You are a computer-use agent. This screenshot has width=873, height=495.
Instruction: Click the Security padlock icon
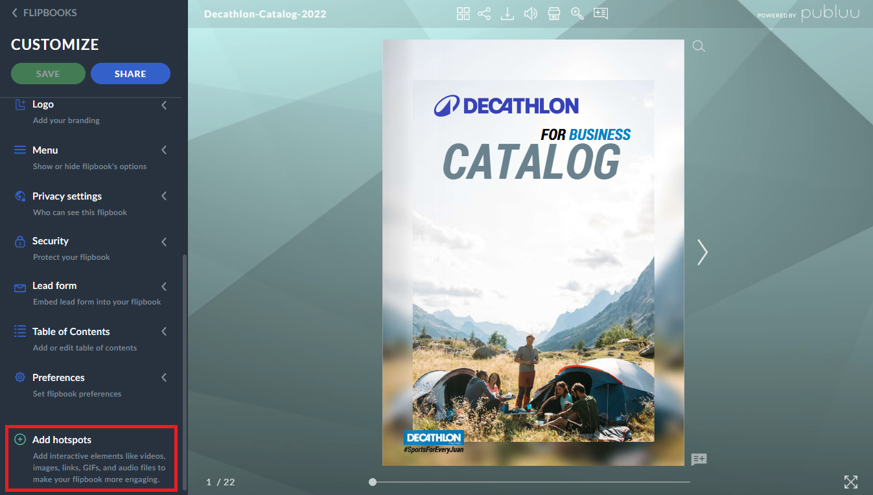click(20, 241)
